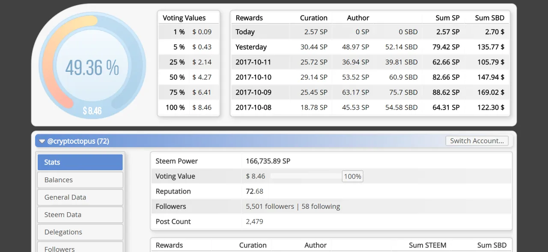The width and height of the screenshot is (548, 252).
Task: Click the circular voting power gauge
Action: 92,65
